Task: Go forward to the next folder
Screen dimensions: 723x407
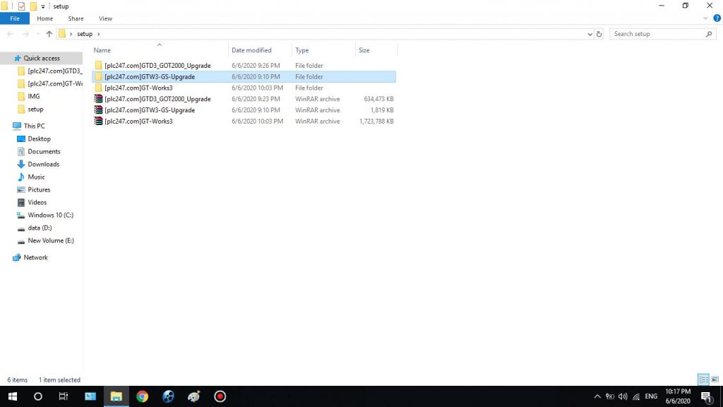Action: (x=26, y=34)
